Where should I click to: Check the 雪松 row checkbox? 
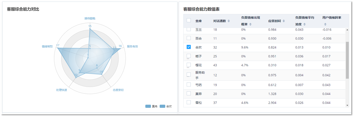pos(189,102)
